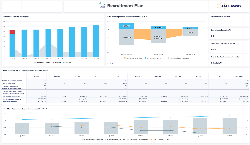This screenshot has height=145, width=250.
Task: Toggle Incremental Demand legend marker
Action: (35, 62)
